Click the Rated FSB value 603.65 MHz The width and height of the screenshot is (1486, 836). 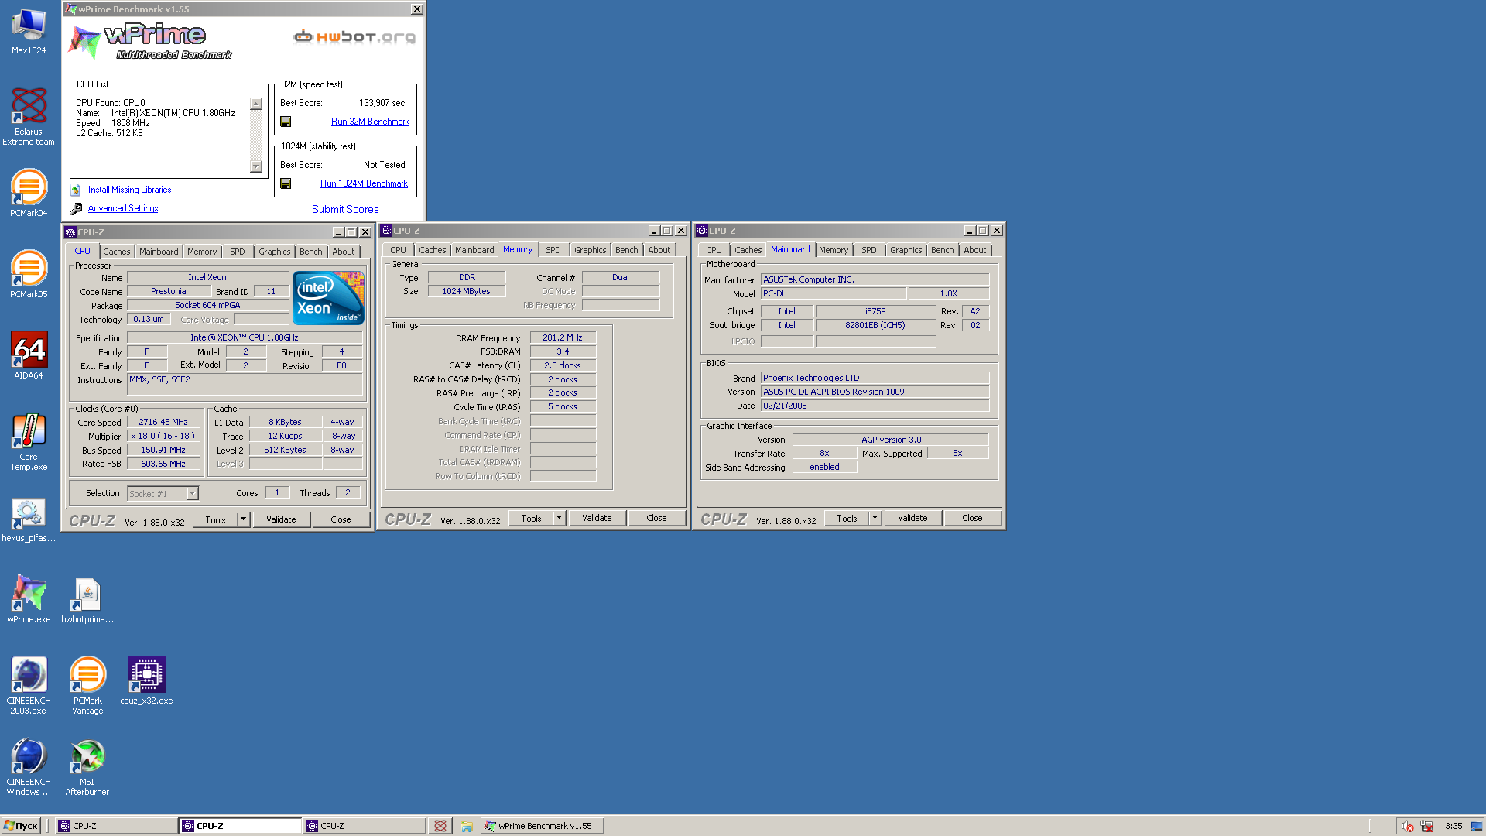point(163,464)
